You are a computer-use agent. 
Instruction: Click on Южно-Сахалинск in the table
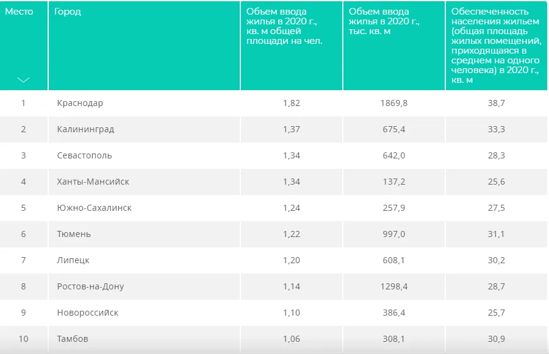(94, 208)
